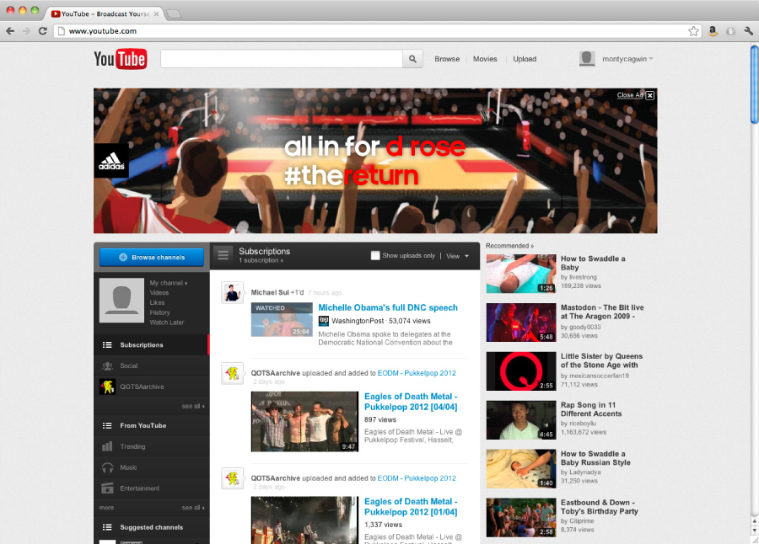Image resolution: width=759 pixels, height=544 pixels.
Task: Click the Videos sidebar link
Action: pyautogui.click(x=159, y=292)
